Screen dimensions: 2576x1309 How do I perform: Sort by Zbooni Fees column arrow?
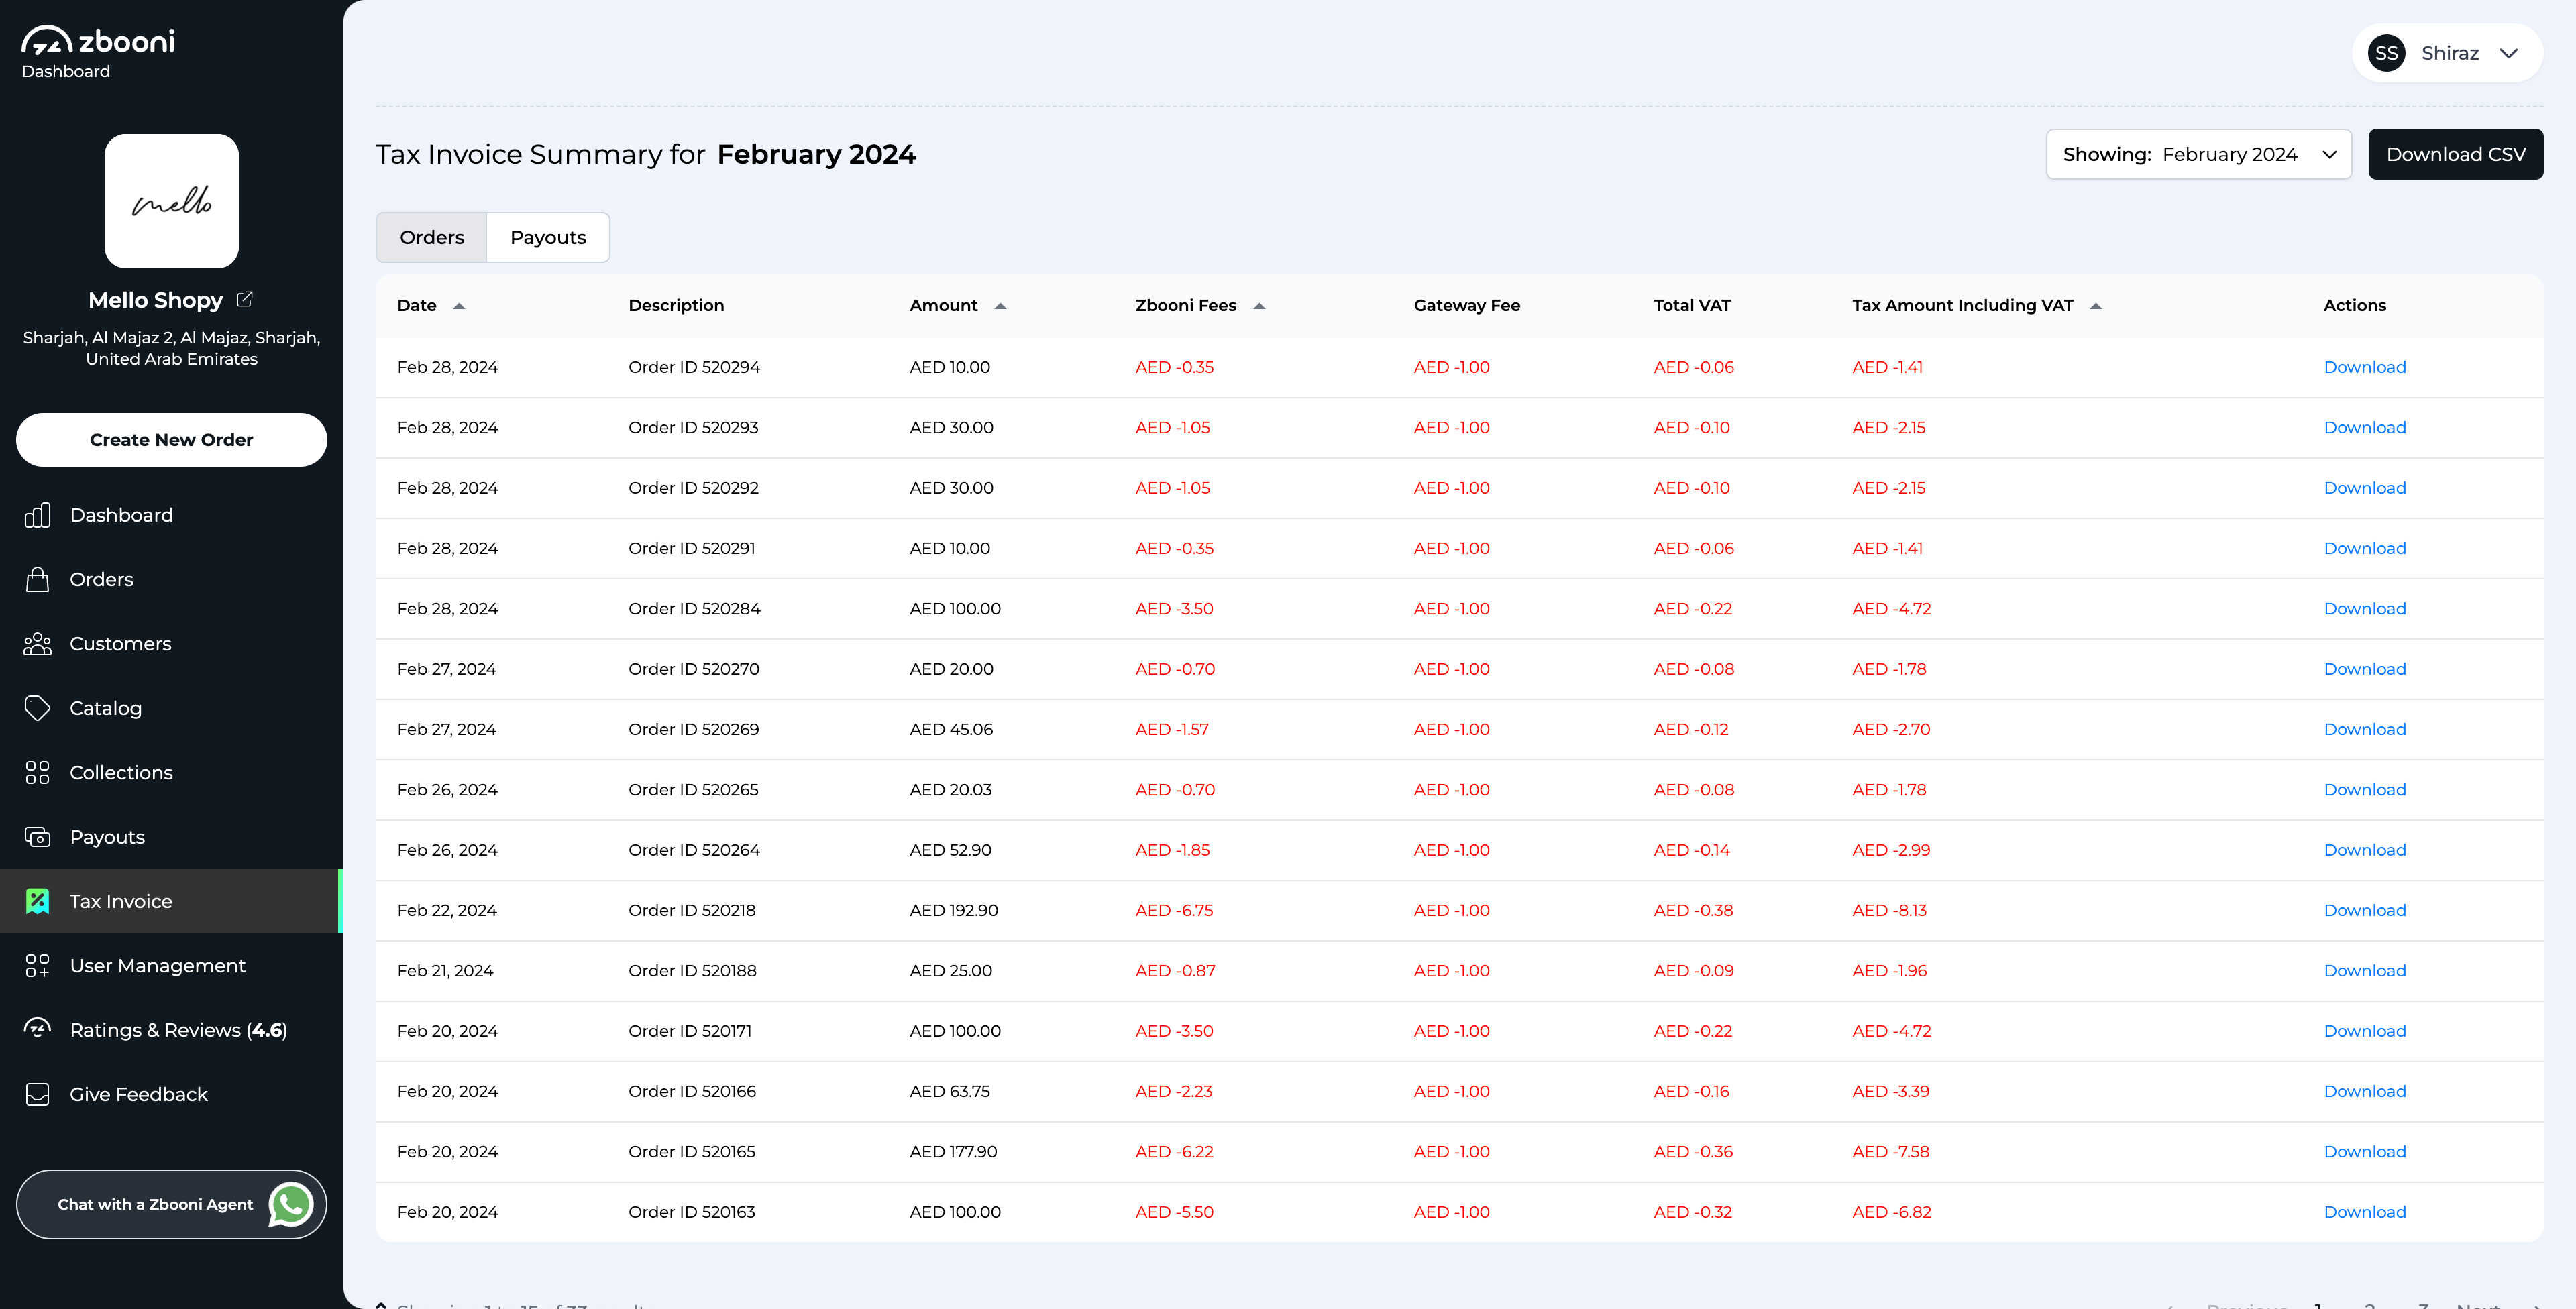tap(1259, 306)
